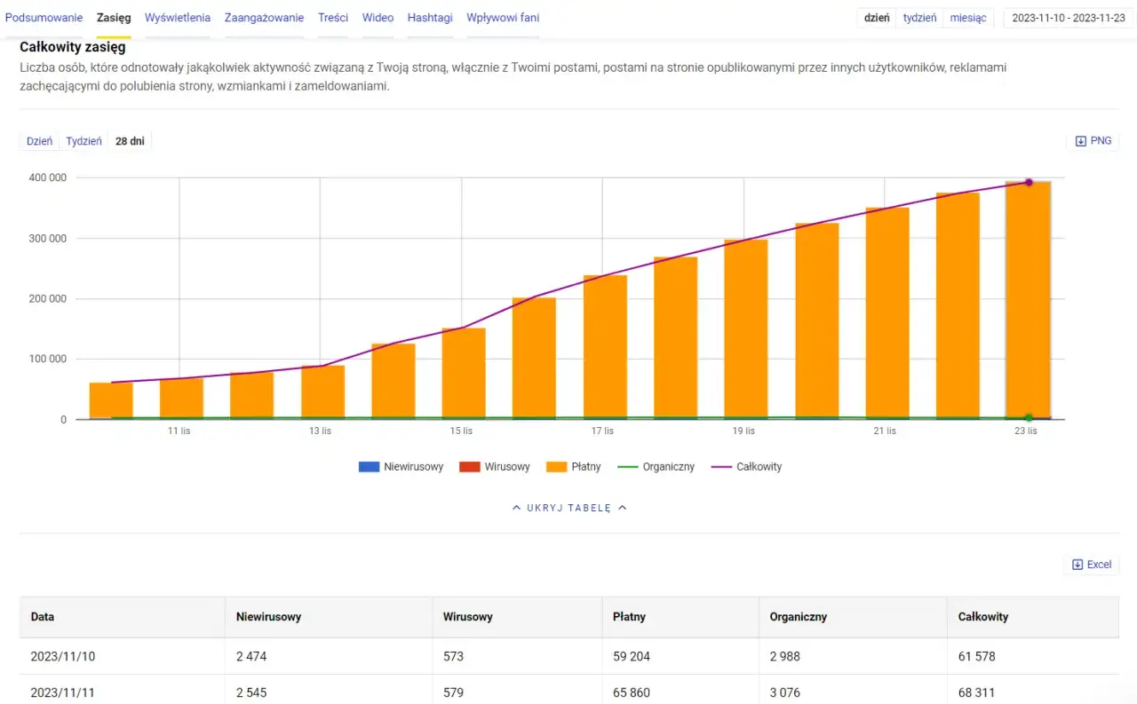Image resolution: width=1137 pixels, height=704 pixels.
Task: Toggle Płatny series in chart legend
Action: [x=573, y=467]
